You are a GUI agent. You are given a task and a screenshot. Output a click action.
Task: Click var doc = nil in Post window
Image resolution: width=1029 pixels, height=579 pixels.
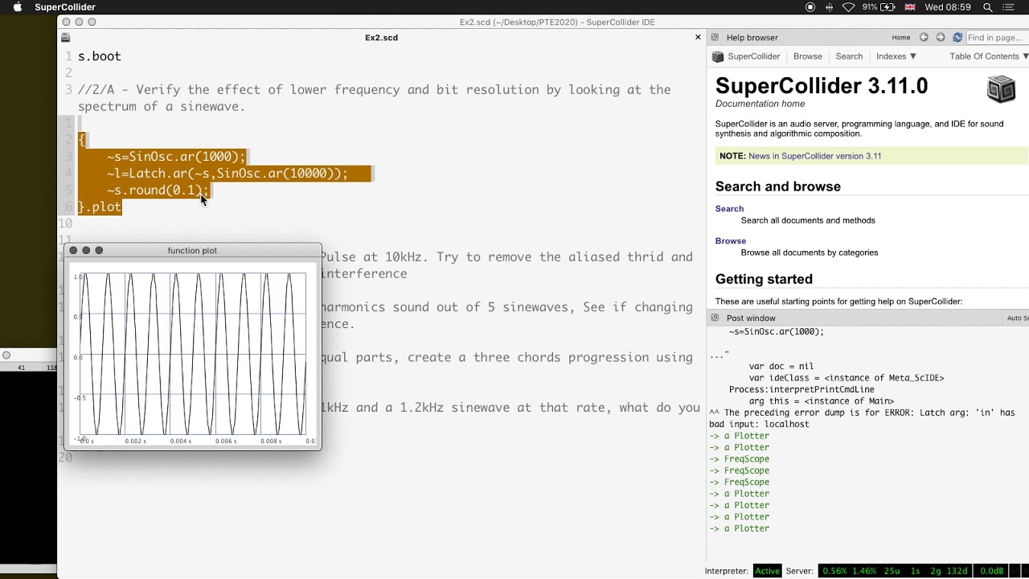click(x=781, y=366)
